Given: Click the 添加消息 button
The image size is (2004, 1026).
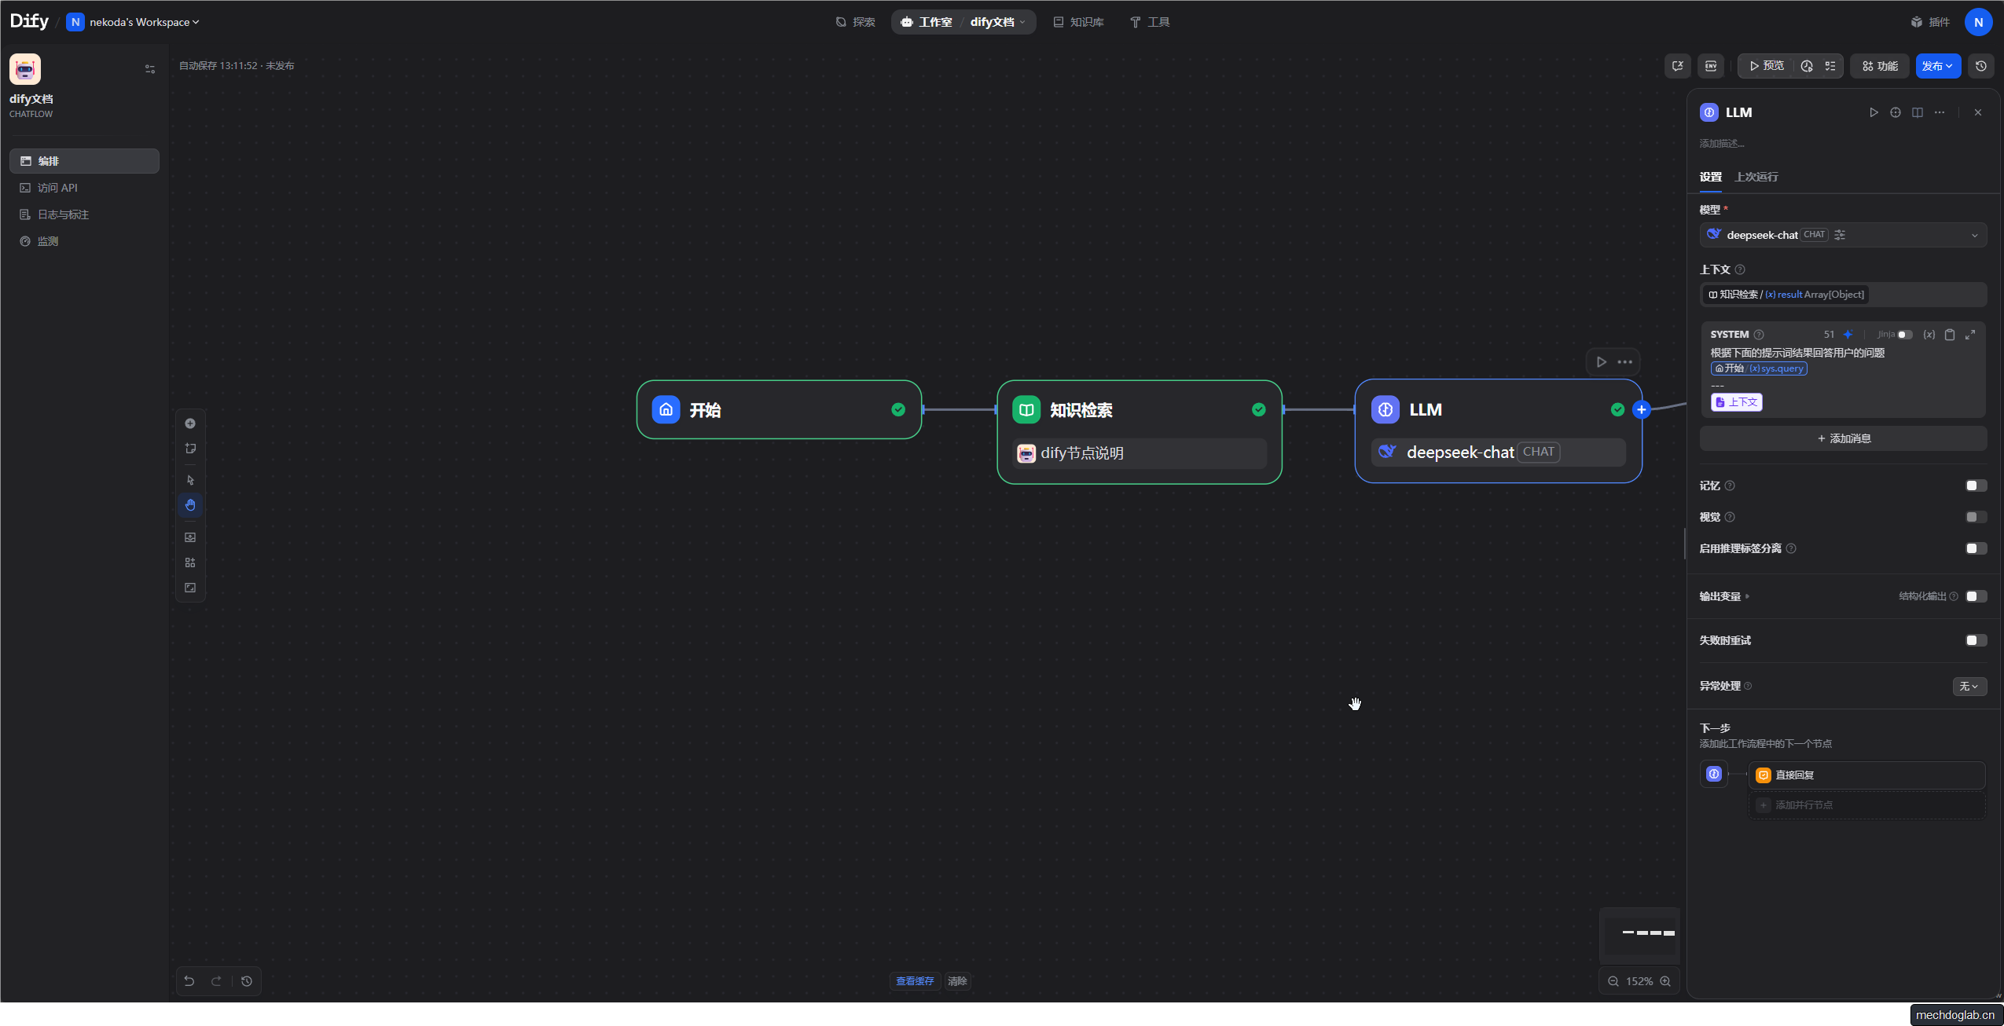Looking at the screenshot, I should 1843,438.
